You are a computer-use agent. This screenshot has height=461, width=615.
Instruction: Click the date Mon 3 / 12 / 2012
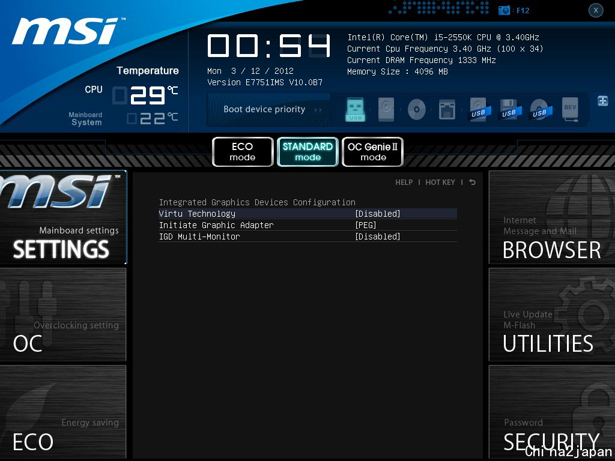[250, 71]
